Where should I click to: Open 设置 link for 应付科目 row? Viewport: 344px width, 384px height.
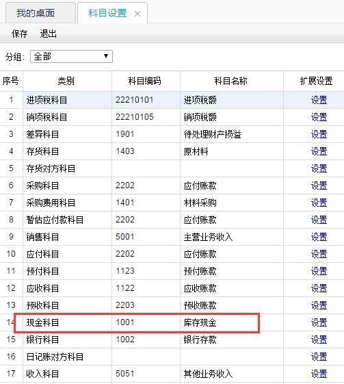[x=319, y=254]
